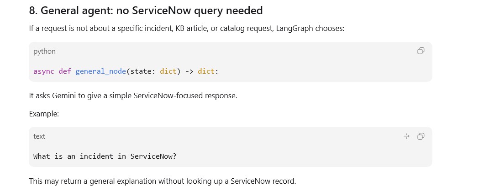Image resolution: width=489 pixels, height=196 pixels.
Task: Click the general_node function name
Action: [101, 71]
